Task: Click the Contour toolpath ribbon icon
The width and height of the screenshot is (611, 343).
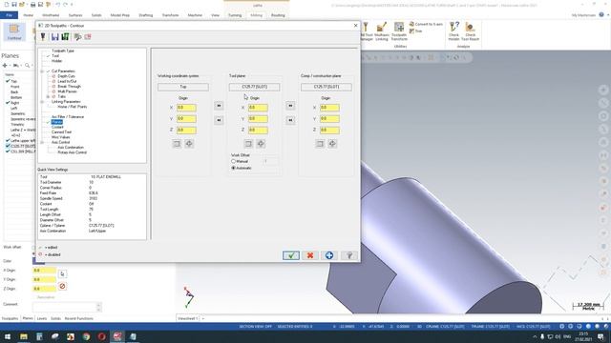Action: 14,31
